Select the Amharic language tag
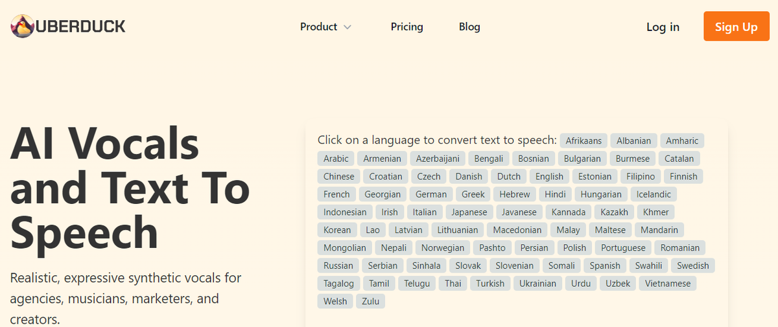Image resolution: width=778 pixels, height=327 pixels. pos(682,141)
